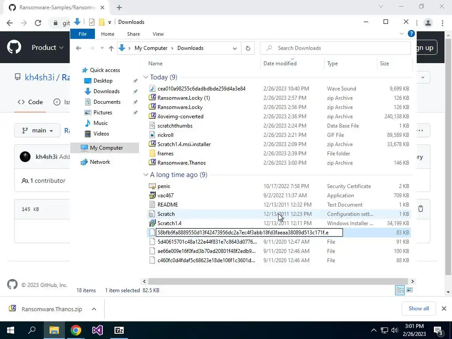Reload the Chrome page
This screenshot has height=339, width=452.
pos(38,23)
